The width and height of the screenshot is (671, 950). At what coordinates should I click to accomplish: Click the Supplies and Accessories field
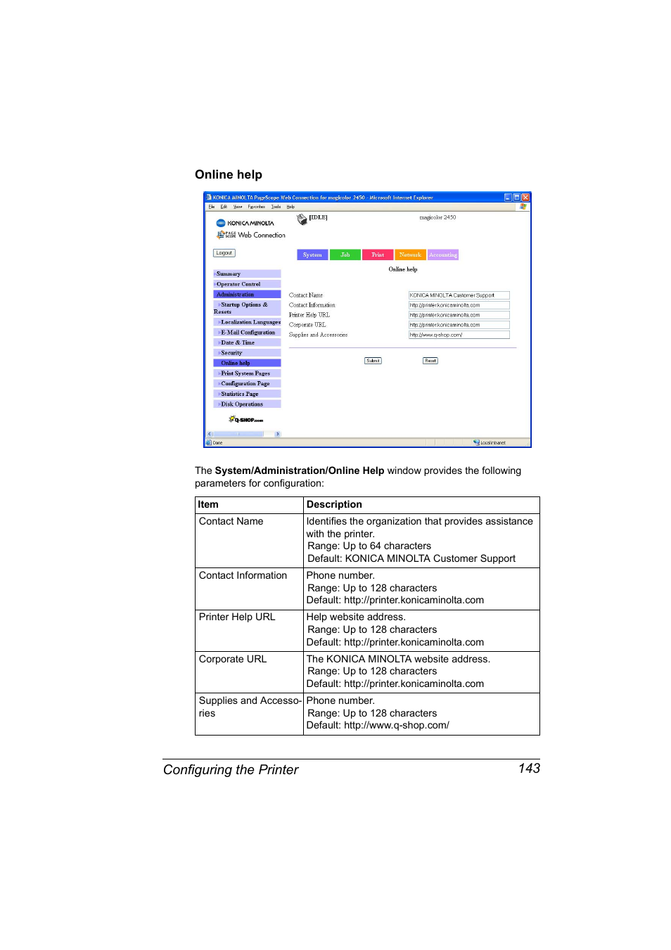459,335
